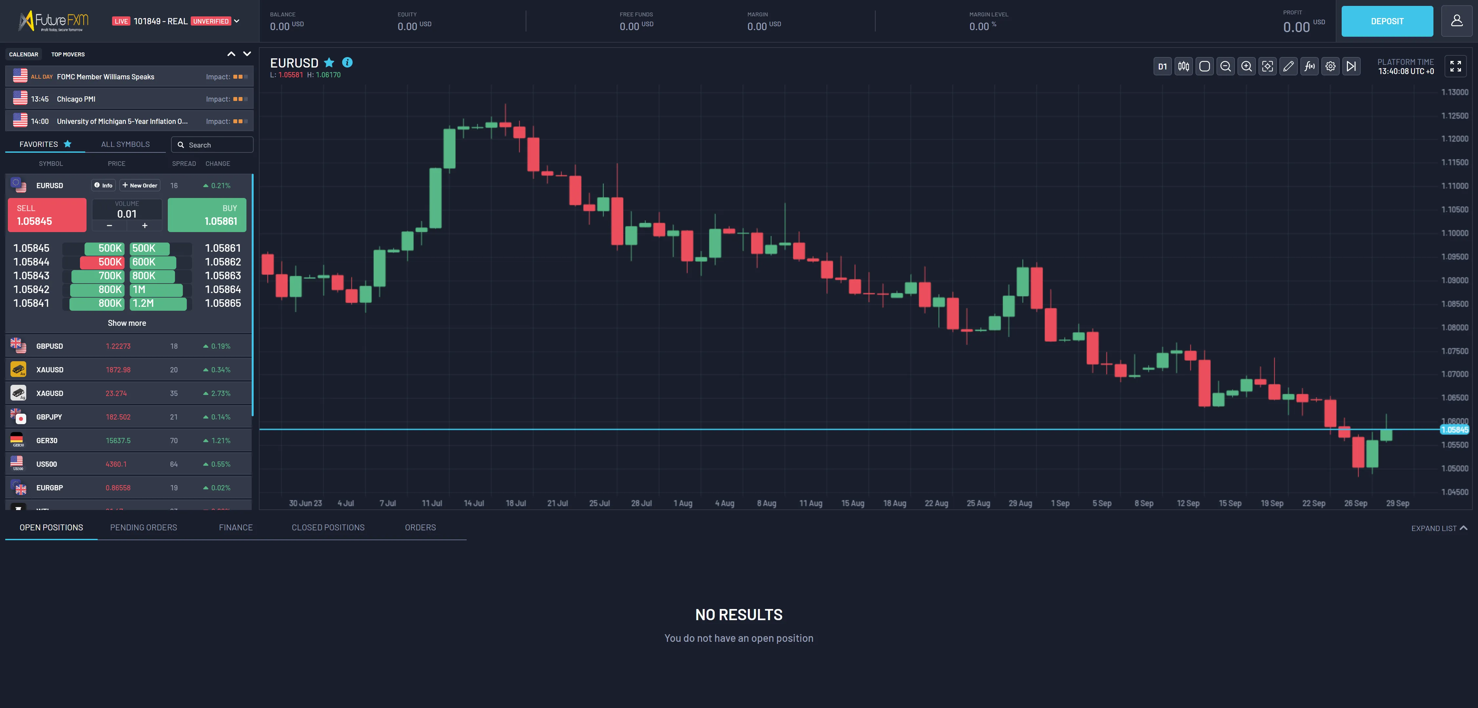The image size is (1478, 708).
Task: Open the user profile icon
Action: click(1457, 21)
